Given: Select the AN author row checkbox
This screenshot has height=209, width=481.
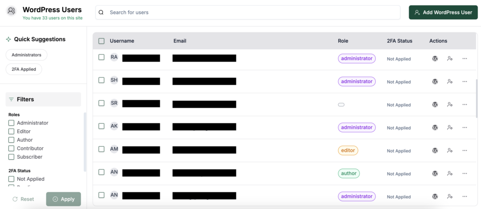Looking at the screenshot, I should (x=101, y=172).
